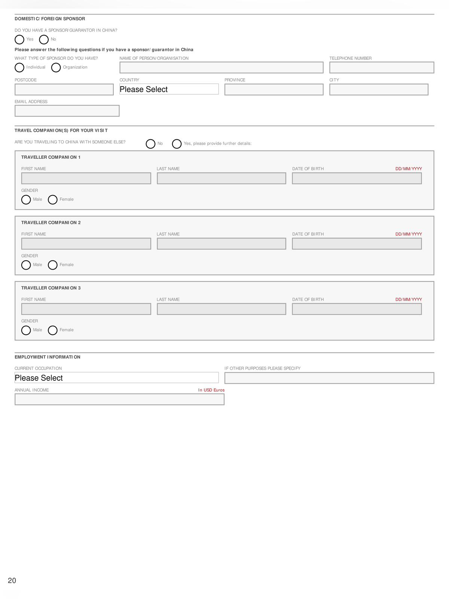Mark Male for Traveller Companion 1
Image resolution: width=449 pixels, height=599 pixels.
click(26, 200)
